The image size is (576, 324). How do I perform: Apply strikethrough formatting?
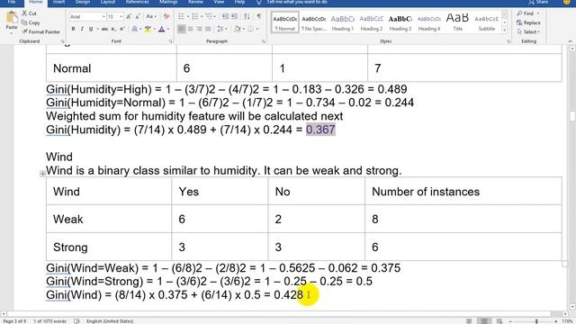point(104,29)
